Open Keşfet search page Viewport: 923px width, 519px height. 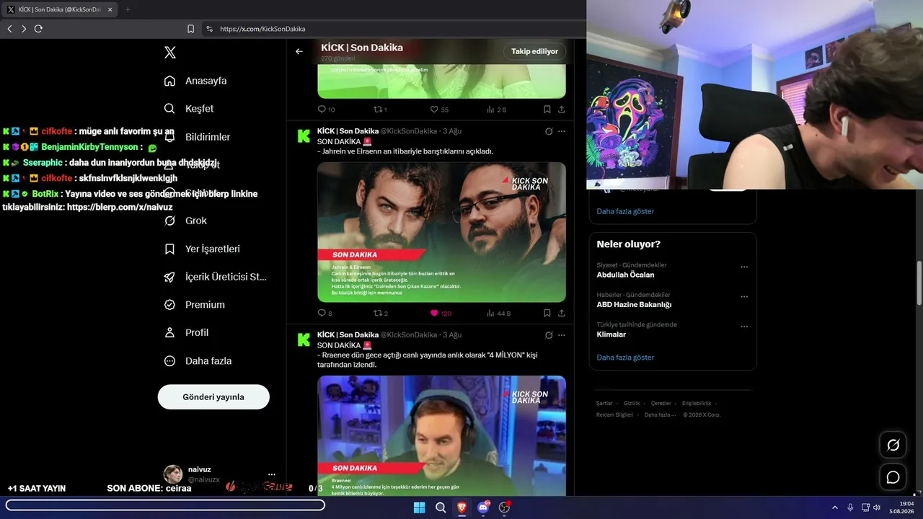coord(189,109)
